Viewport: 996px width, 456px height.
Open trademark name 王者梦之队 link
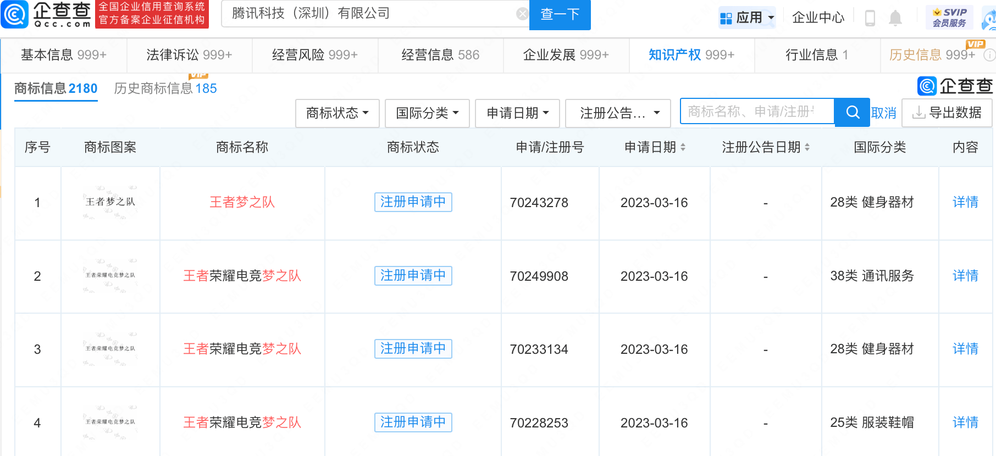[x=242, y=202]
